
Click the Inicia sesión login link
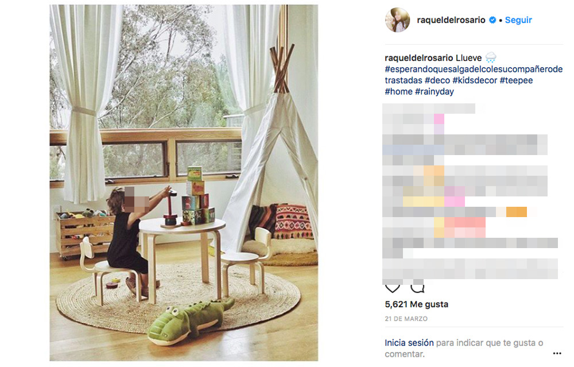[409, 343]
